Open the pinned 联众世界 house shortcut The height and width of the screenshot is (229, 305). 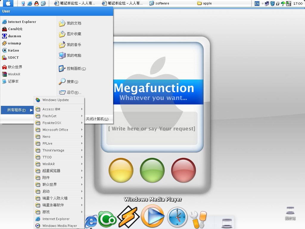click(x=12, y=67)
